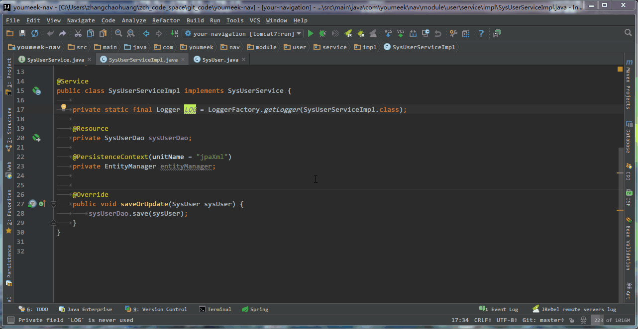Collapse the saveOrUpdate method fold marker

point(54,204)
